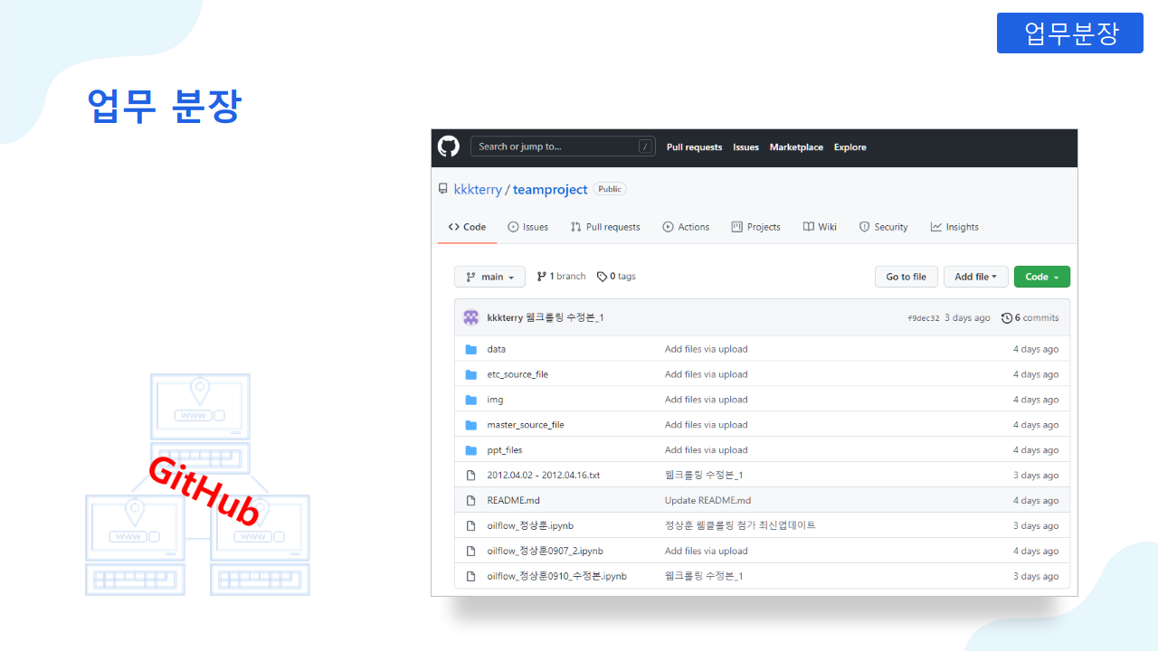1158x651 pixels.
Task: Click latest commit message 웰크롤링 수정본_1 beside kkkterry
Action: click(x=565, y=317)
